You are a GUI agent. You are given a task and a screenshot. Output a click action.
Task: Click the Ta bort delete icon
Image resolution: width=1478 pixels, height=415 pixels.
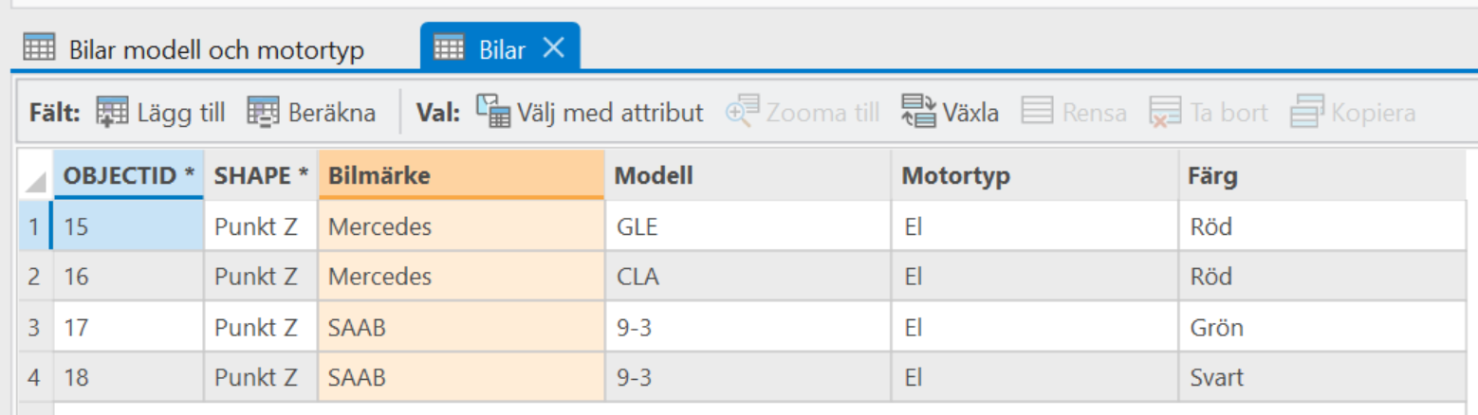tap(1165, 113)
